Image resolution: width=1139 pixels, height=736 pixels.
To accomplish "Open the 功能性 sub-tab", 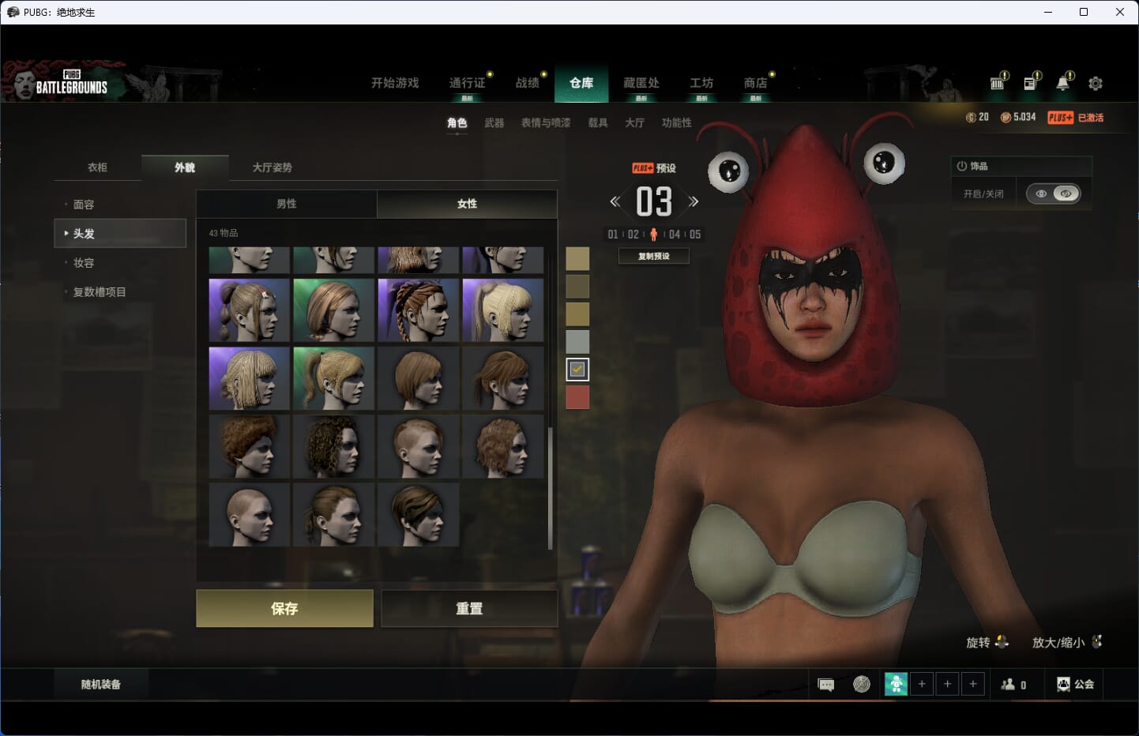I will pos(677,123).
